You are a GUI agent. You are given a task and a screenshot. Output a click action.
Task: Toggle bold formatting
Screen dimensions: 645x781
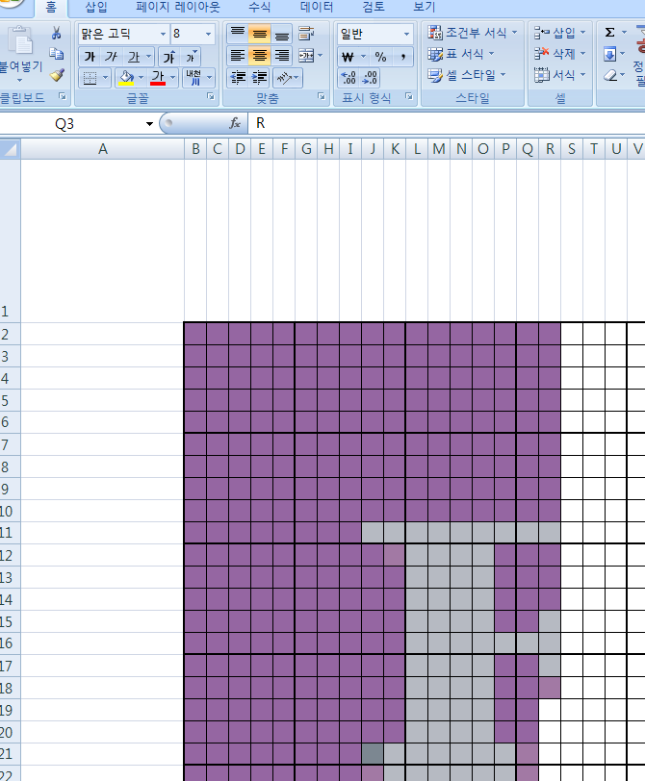tap(90, 57)
